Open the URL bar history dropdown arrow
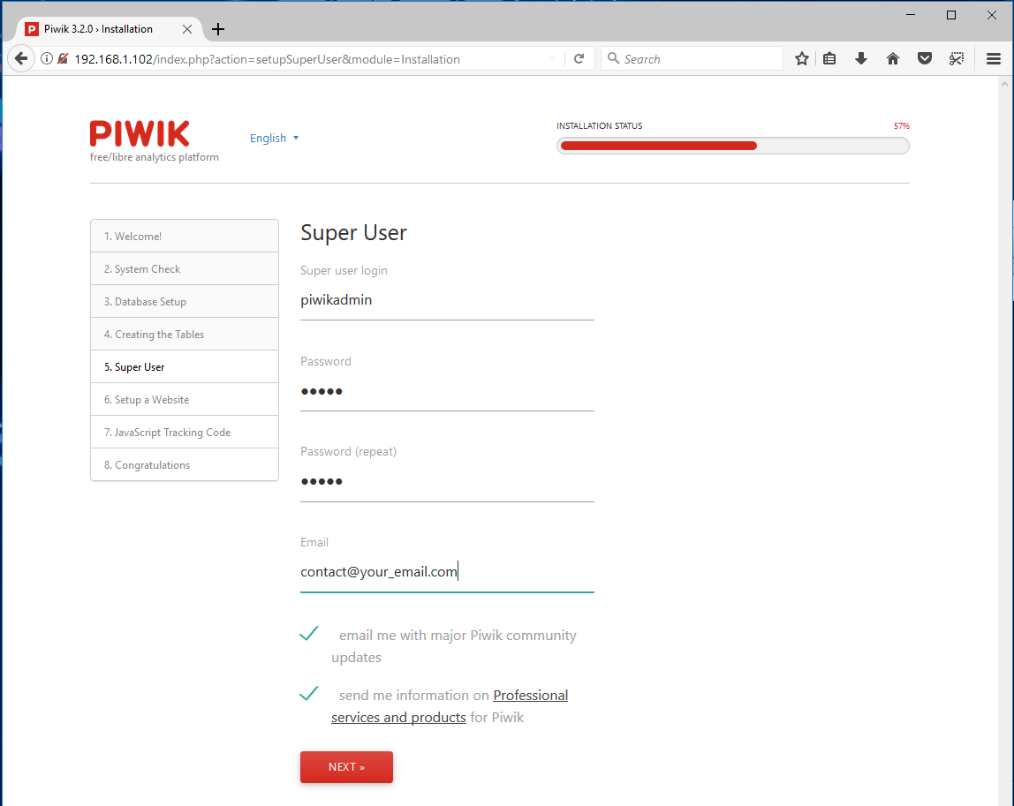Image resolution: width=1014 pixels, height=806 pixels. tap(552, 59)
